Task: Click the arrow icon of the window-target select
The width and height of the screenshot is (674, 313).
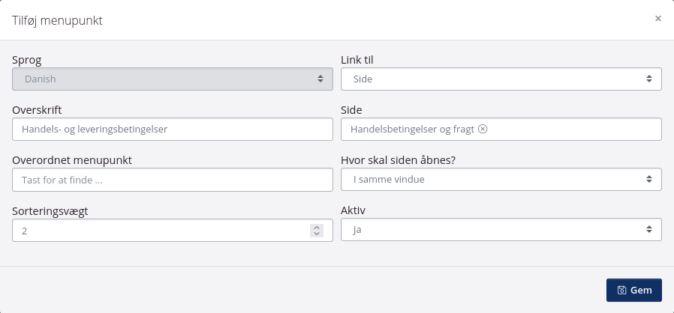Action: 649,180
